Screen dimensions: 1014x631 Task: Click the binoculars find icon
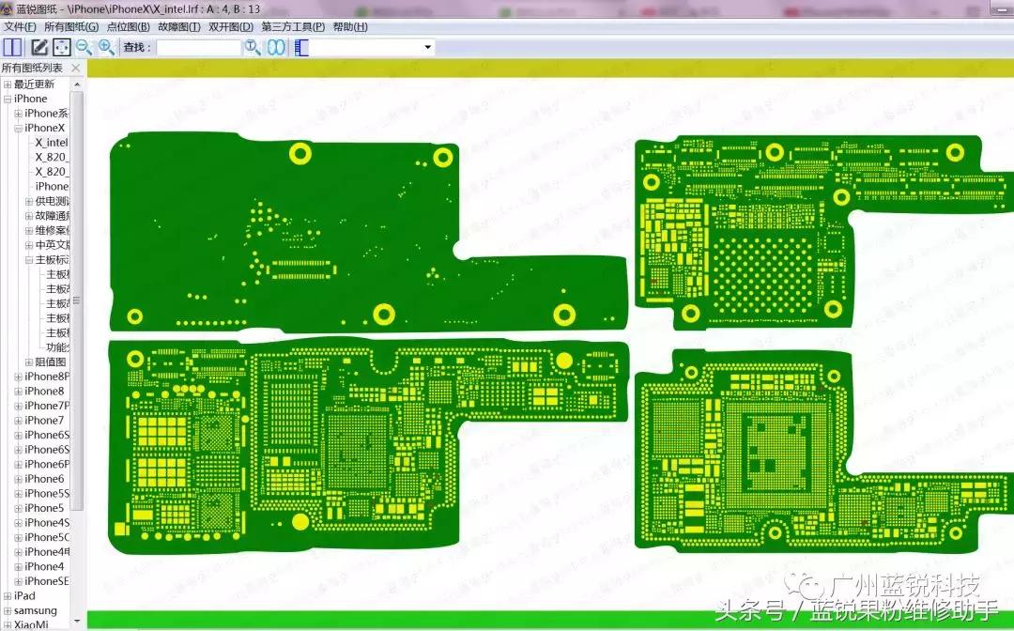(276, 47)
